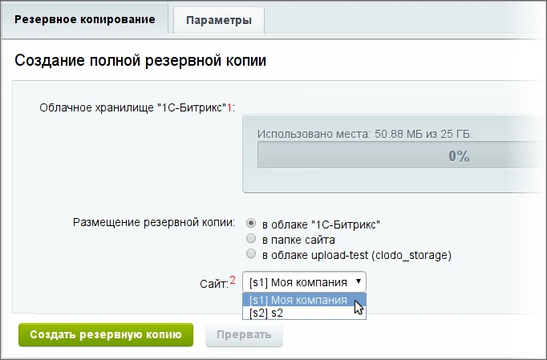This screenshot has width=547, height=360.
Task: Click the 0% storage usage progress bar
Action: (x=402, y=156)
